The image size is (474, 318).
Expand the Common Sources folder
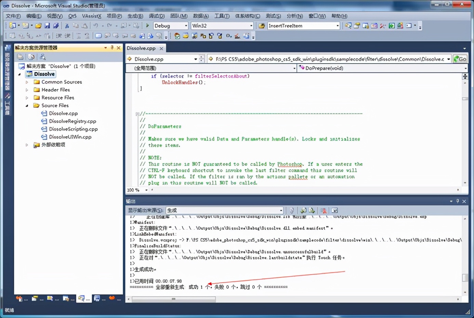[27, 82]
